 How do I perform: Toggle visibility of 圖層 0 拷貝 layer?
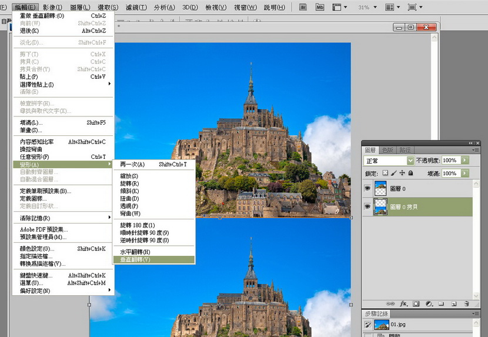pos(367,206)
